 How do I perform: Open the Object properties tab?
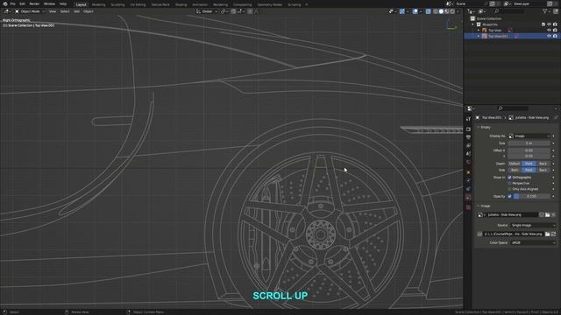(468, 172)
